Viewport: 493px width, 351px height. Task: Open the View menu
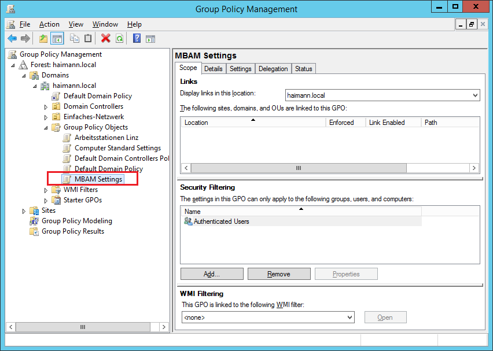[x=76, y=24]
